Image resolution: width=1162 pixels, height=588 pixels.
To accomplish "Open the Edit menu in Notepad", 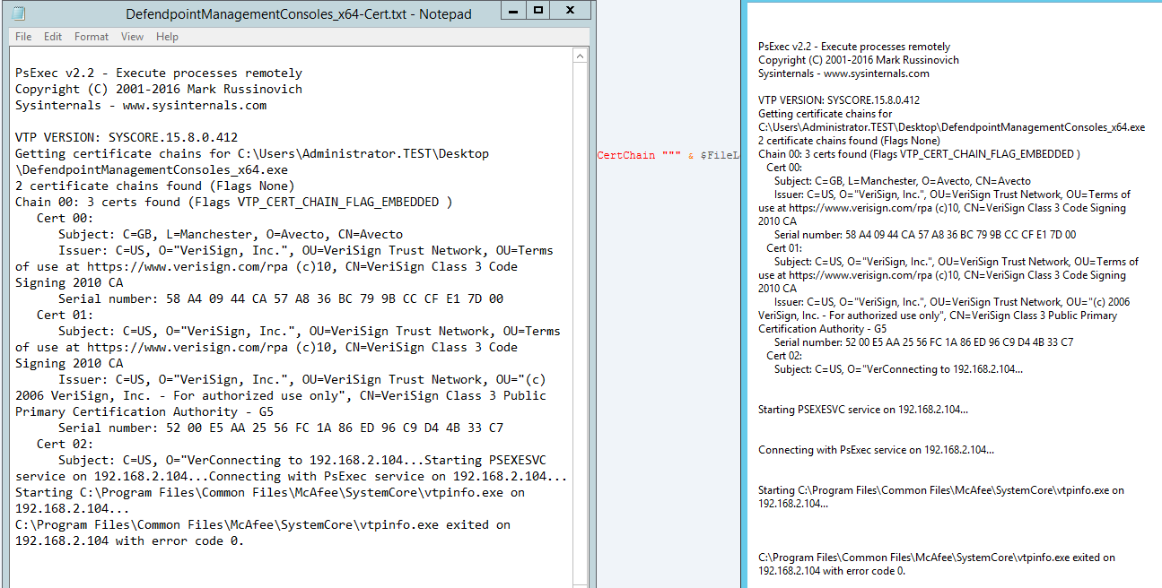I will [x=53, y=37].
